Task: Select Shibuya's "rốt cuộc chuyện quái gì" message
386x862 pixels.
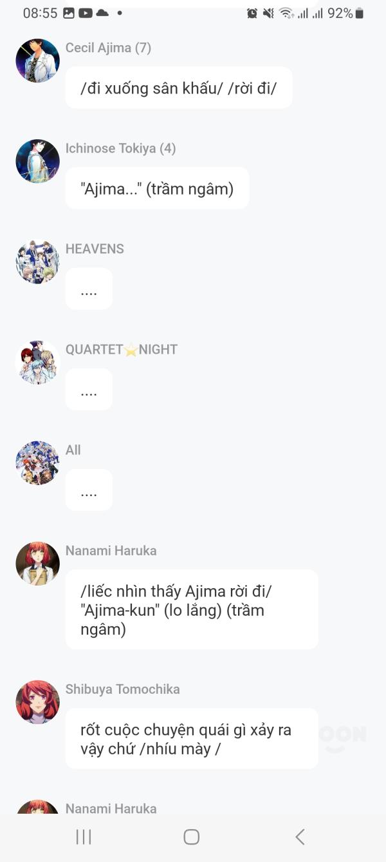Action: tap(192, 739)
